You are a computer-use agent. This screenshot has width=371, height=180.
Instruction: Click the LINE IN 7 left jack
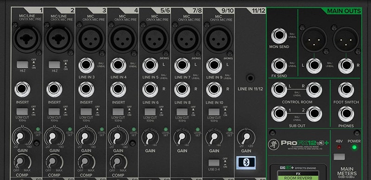pos(182,65)
